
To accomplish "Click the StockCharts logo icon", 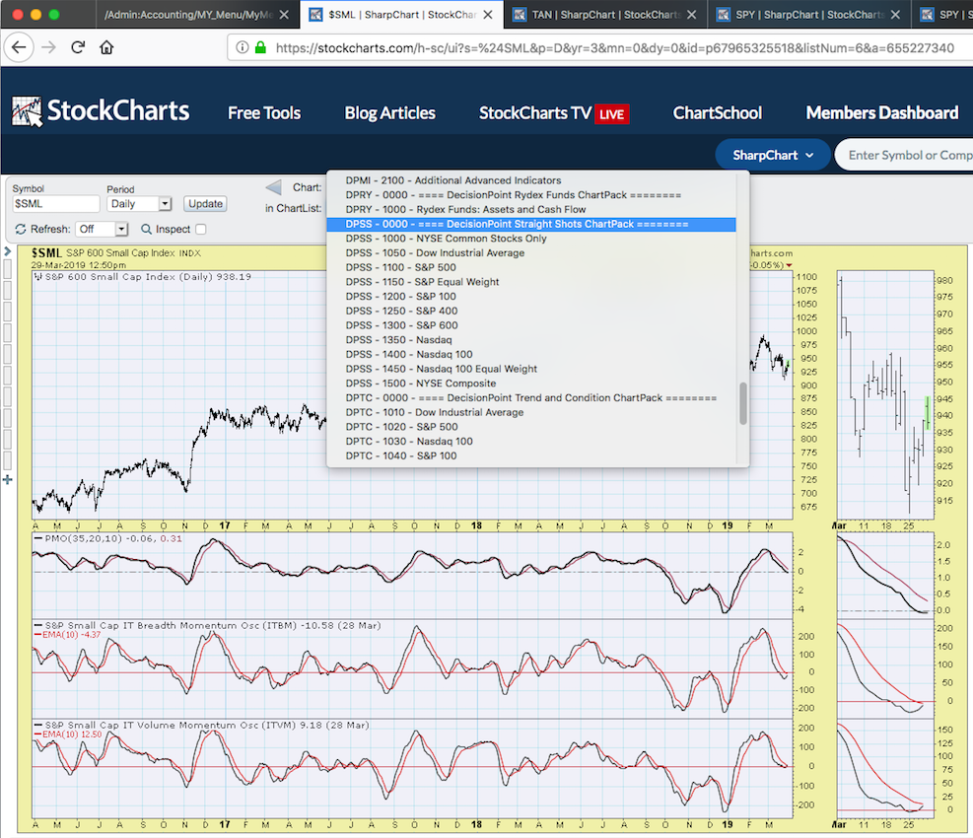I will pyautogui.click(x=27, y=111).
